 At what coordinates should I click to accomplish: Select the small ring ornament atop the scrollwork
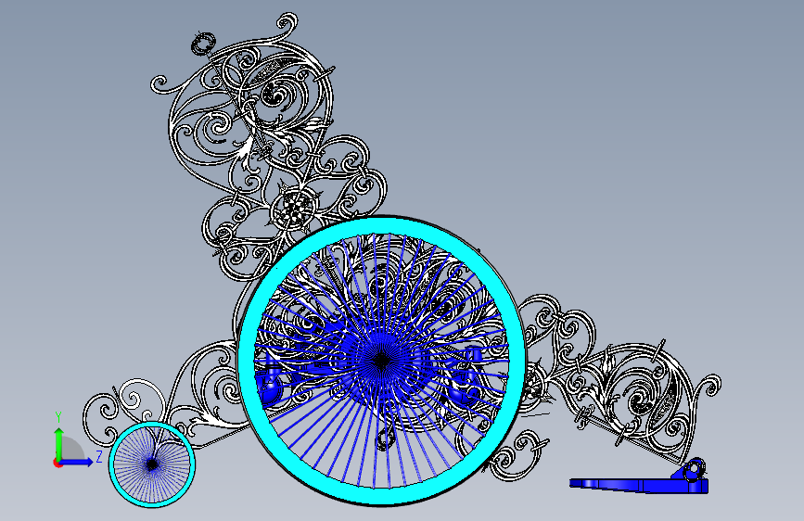click(203, 44)
